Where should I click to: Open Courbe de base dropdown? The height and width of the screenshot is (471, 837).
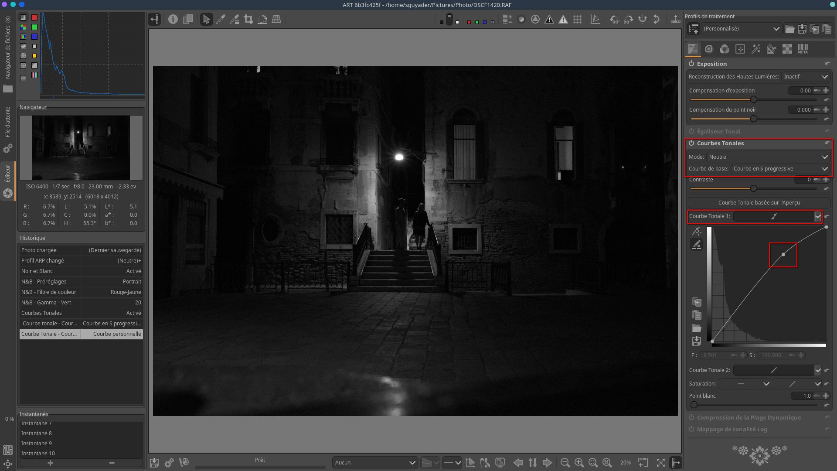pyautogui.click(x=780, y=169)
